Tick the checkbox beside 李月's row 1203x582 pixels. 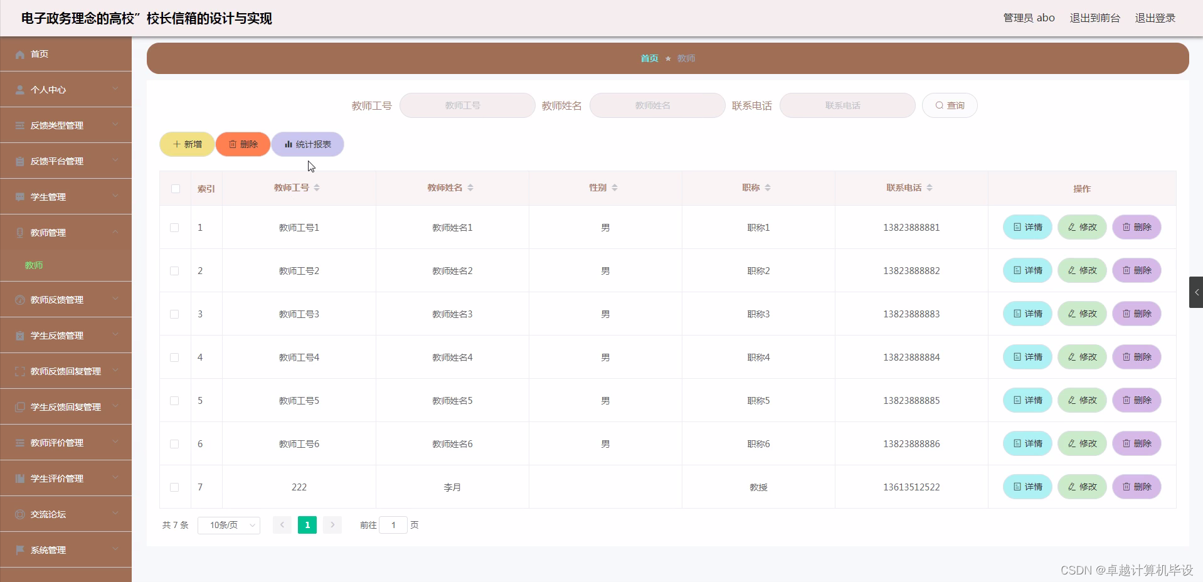[175, 487]
